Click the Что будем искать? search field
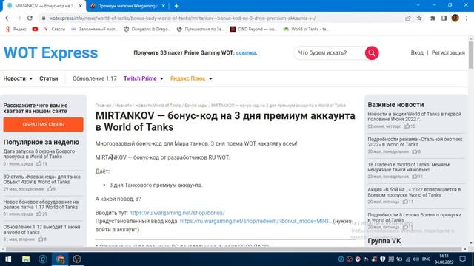The image size is (474, 266). point(330,52)
